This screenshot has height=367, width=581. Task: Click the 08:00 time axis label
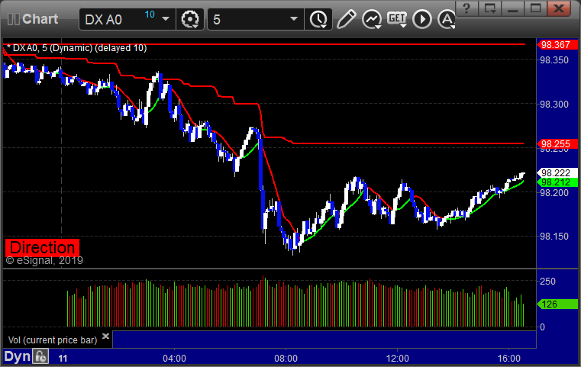point(286,359)
